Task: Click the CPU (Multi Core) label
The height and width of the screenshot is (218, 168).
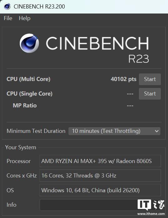Action: click(28, 79)
